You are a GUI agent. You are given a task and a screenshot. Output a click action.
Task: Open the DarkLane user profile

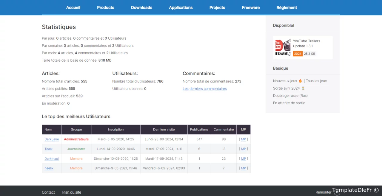coord(52,139)
